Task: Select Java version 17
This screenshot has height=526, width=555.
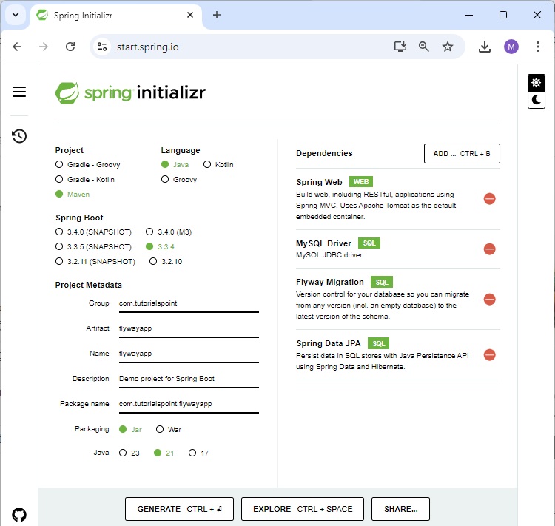Action: [x=198, y=453]
